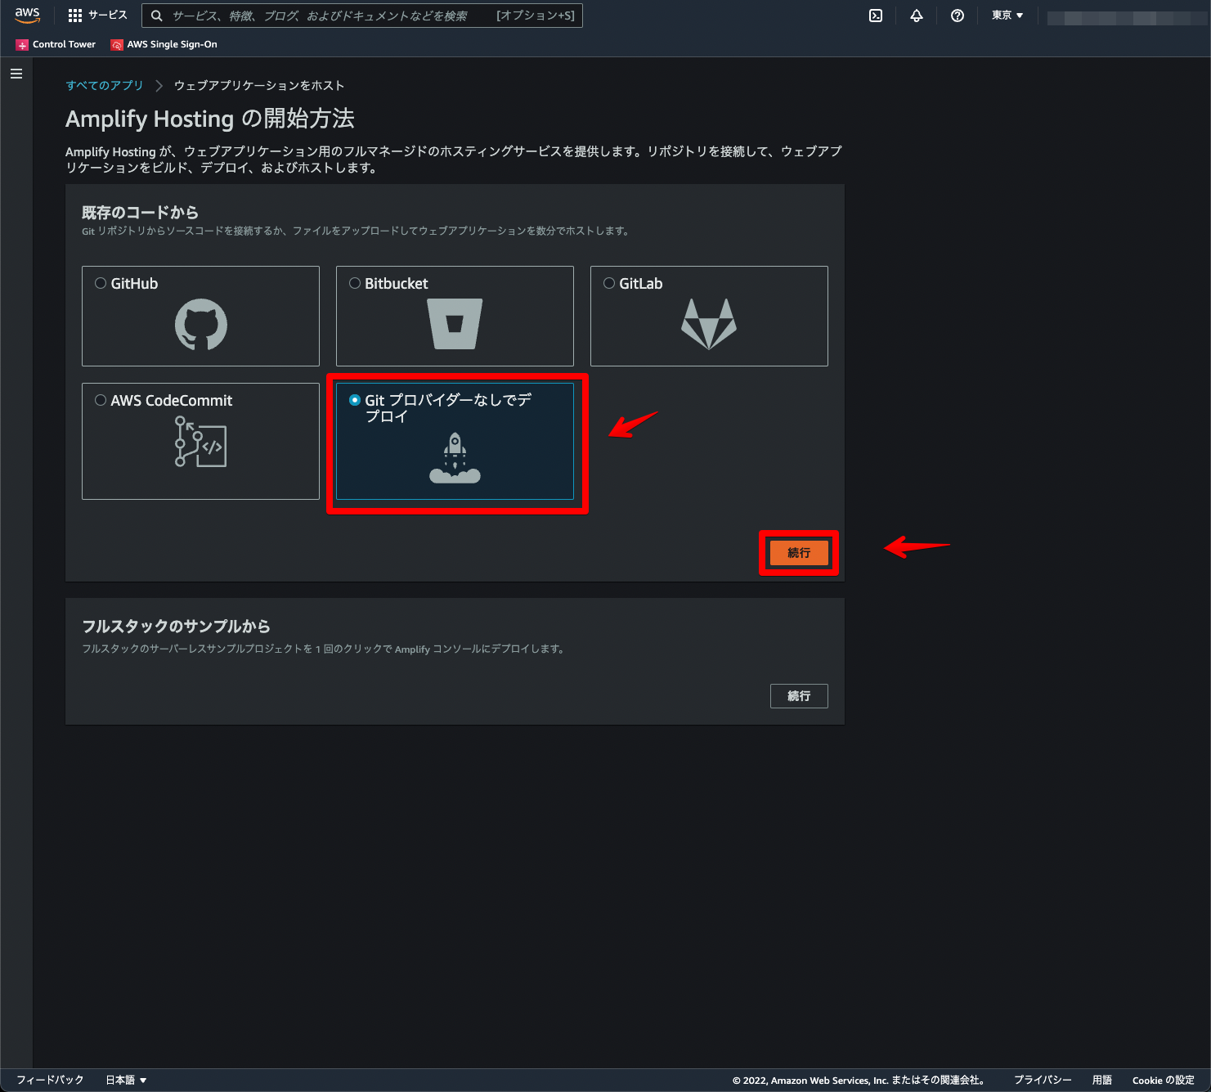Click the Control Tower favorite icon
This screenshot has width=1211, height=1092.
(22, 44)
